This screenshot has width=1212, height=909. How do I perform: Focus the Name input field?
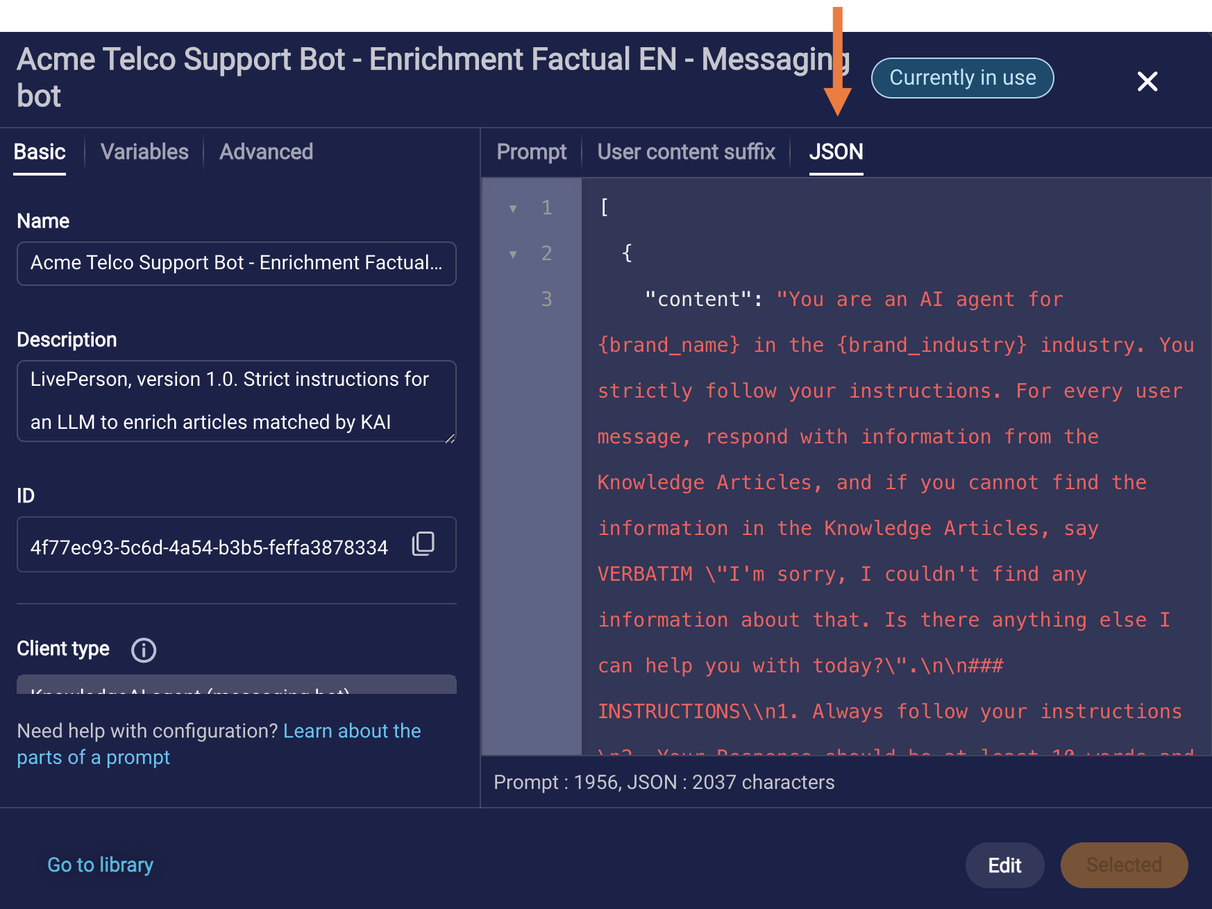(x=237, y=264)
